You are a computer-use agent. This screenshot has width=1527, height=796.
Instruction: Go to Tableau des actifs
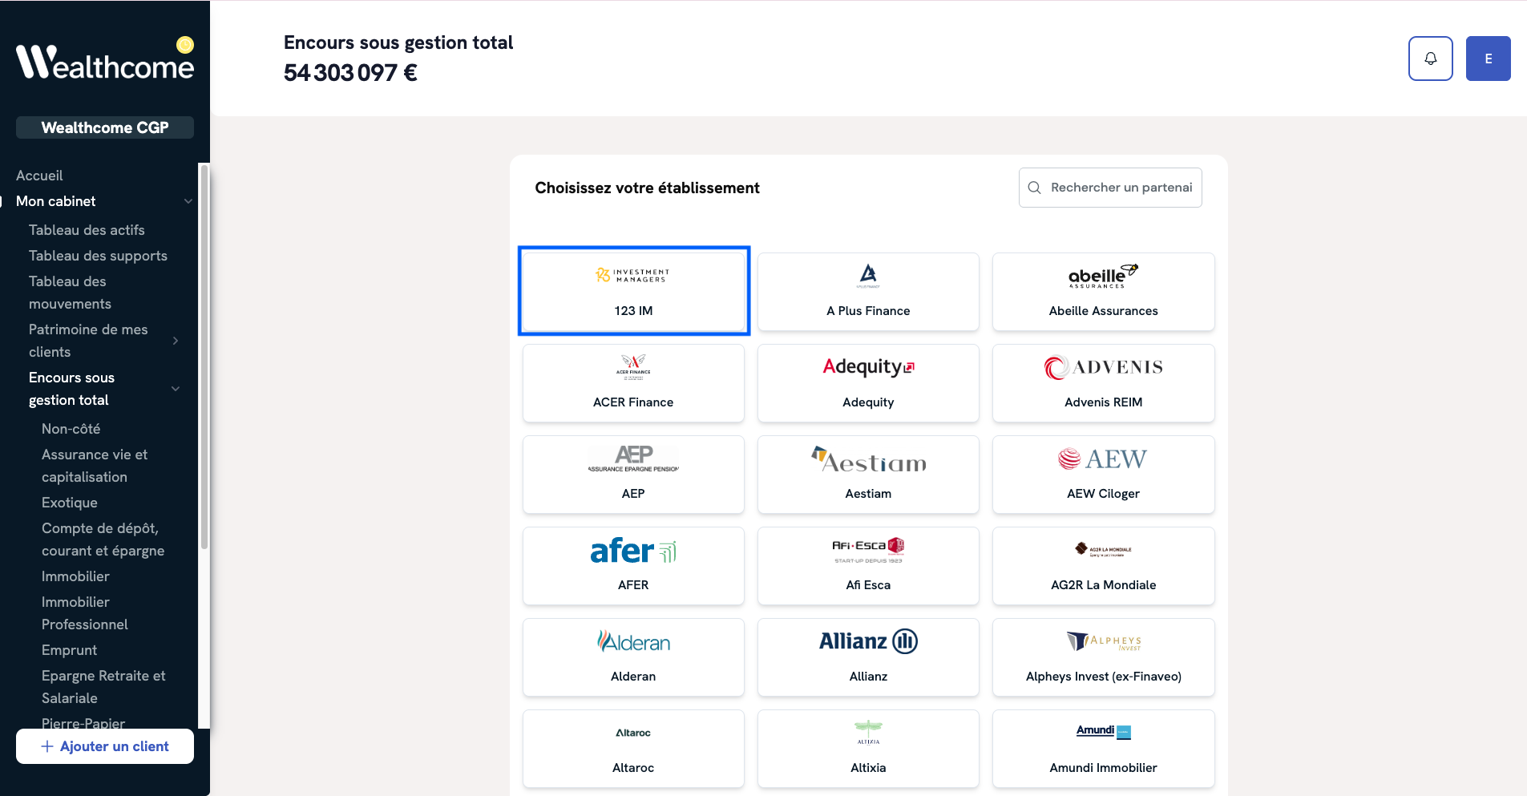[87, 230]
